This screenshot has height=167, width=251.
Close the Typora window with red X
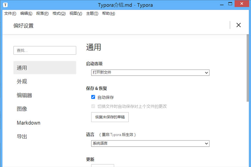tap(242, 4)
